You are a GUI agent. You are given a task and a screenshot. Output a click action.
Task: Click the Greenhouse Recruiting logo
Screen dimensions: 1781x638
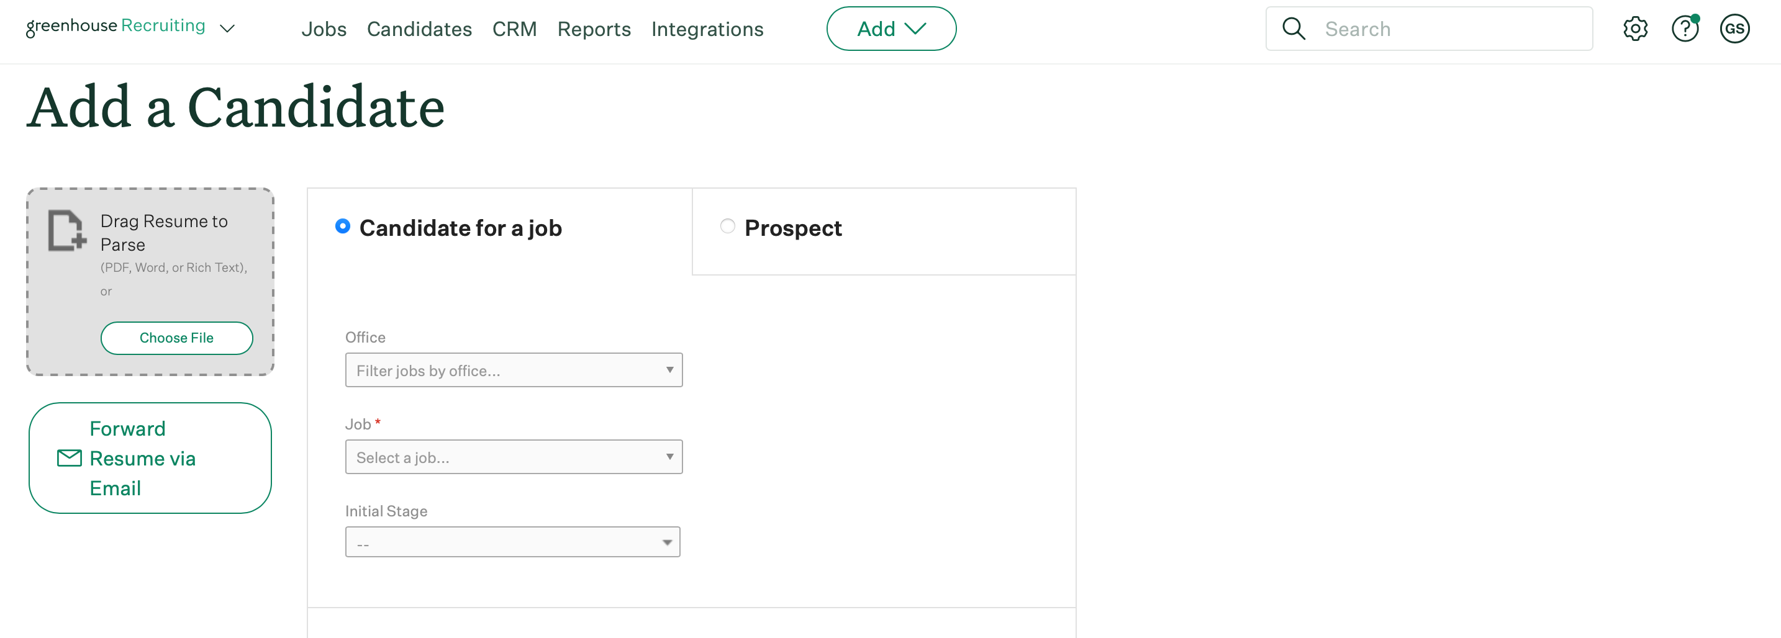point(116,27)
